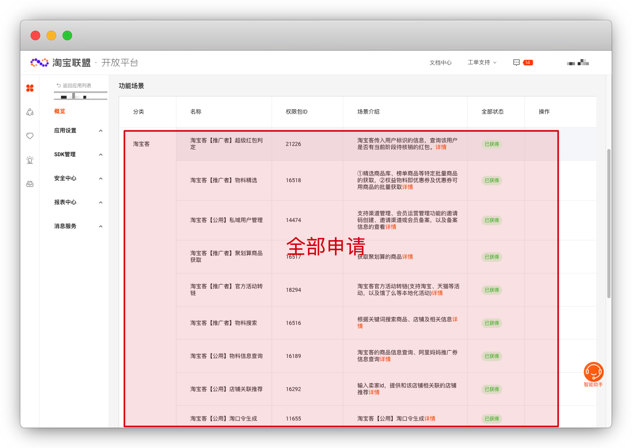632x448 pixels.
Task: Open 详情 link for 店铺关联推荐 row
Action: [374, 392]
